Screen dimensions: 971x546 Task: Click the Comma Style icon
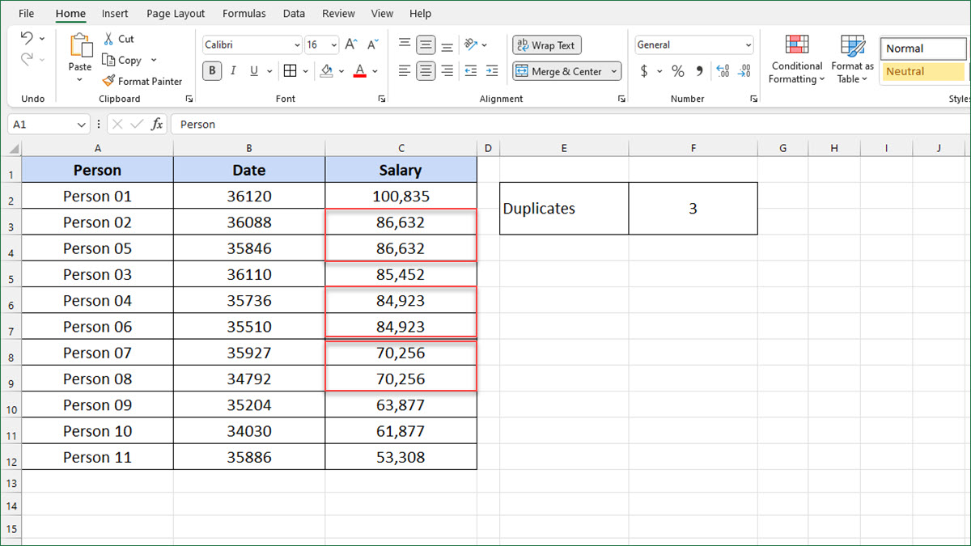[x=700, y=71]
